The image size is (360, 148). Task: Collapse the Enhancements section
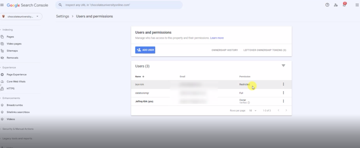point(11,98)
